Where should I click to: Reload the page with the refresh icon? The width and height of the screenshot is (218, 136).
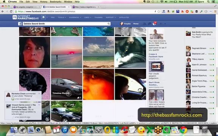[11, 11]
